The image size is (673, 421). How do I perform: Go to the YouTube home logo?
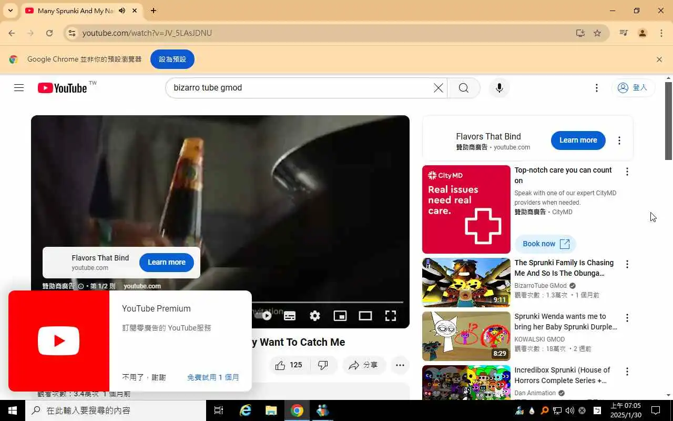click(x=62, y=88)
